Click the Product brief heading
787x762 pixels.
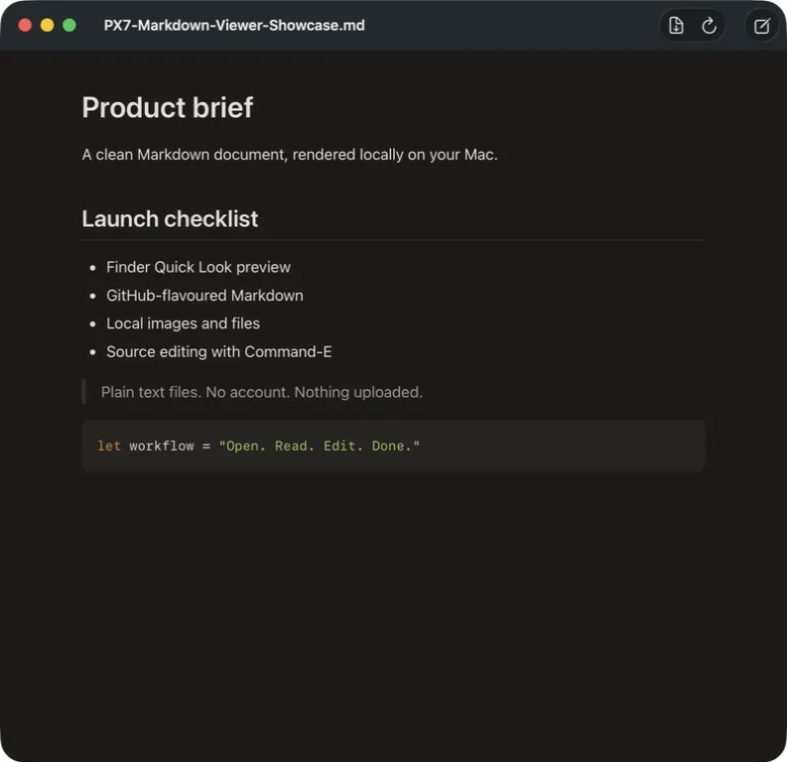click(168, 107)
